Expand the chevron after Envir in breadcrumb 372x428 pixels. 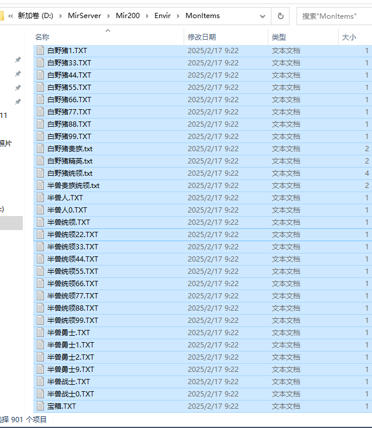coord(178,16)
